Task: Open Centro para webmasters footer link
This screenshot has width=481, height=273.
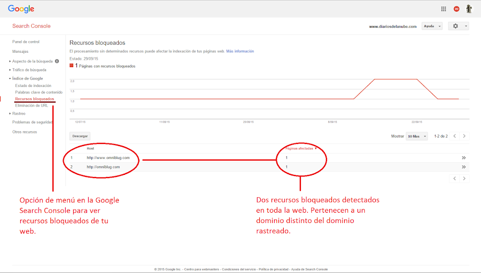Action: click(x=201, y=269)
